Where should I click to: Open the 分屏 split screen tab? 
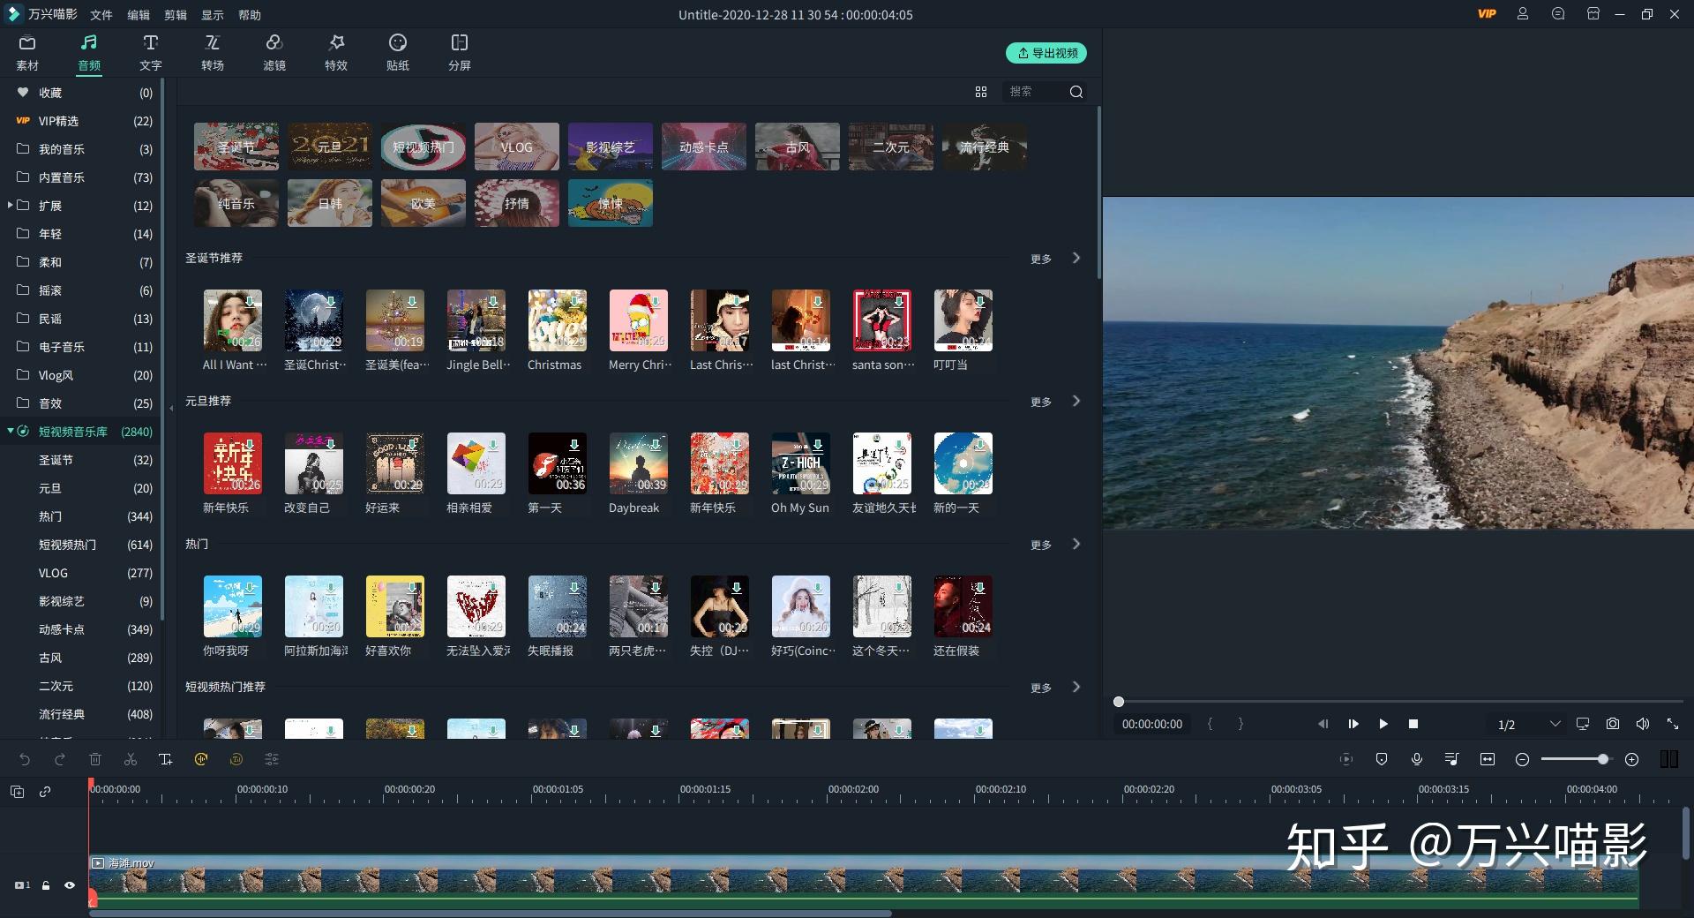point(460,53)
